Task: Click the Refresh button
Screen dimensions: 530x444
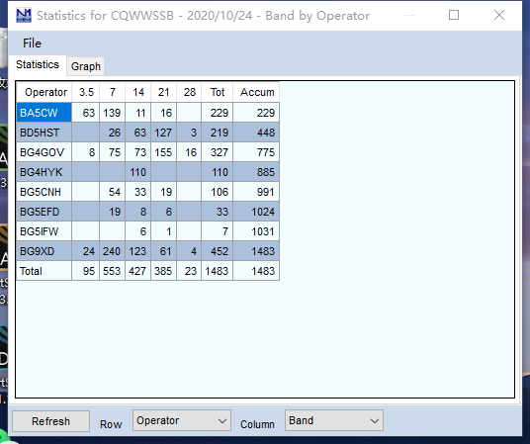Action: pyautogui.click(x=50, y=421)
